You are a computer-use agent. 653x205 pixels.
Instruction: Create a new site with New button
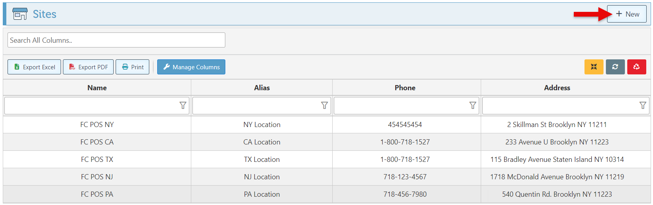point(627,14)
